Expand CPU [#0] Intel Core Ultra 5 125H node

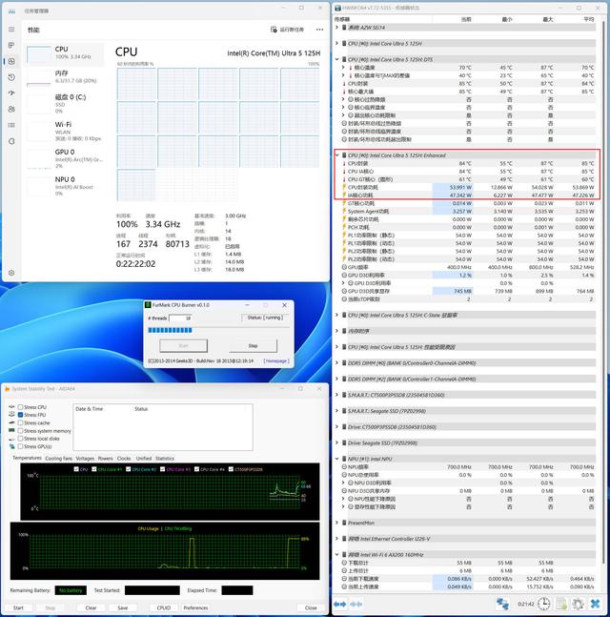click(x=337, y=43)
